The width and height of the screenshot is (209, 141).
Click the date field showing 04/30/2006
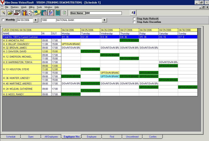point(25,20)
